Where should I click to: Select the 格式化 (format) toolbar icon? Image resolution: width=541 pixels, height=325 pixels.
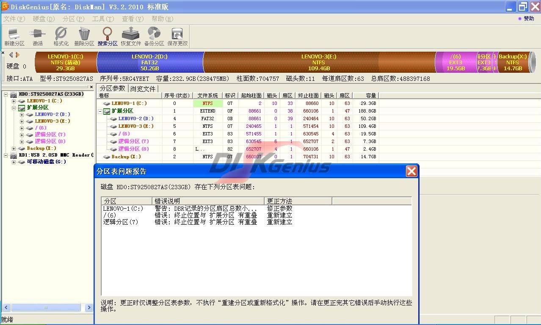coord(61,36)
